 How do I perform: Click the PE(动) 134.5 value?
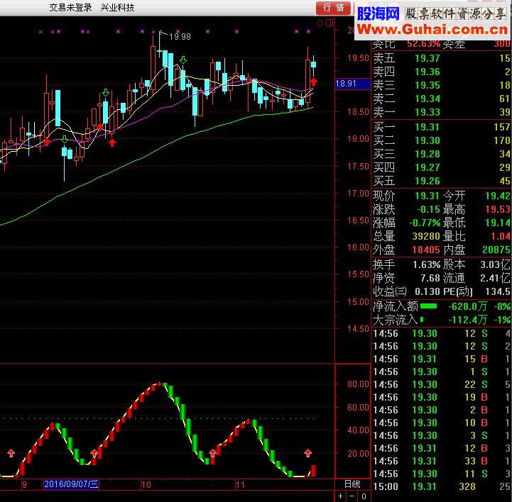tap(498, 291)
